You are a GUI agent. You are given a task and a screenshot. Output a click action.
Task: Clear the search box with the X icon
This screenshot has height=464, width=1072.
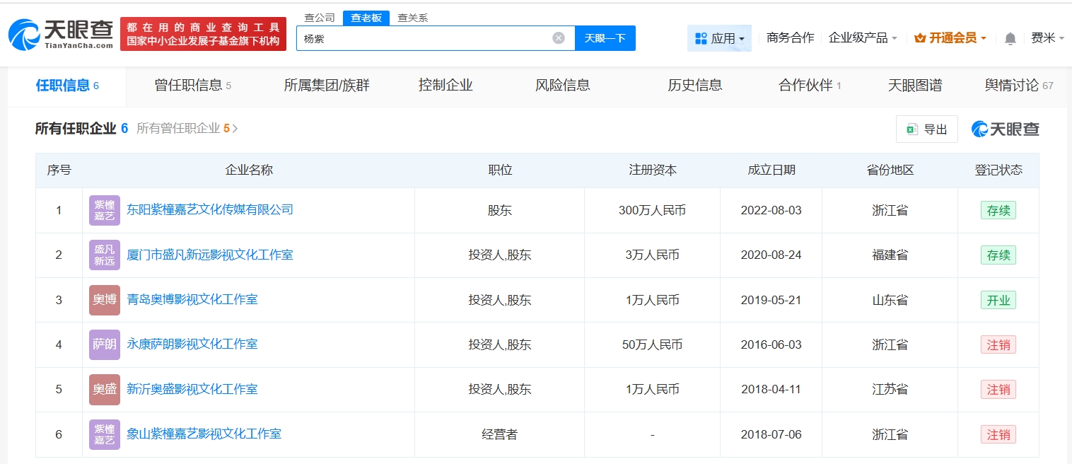[559, 38]
